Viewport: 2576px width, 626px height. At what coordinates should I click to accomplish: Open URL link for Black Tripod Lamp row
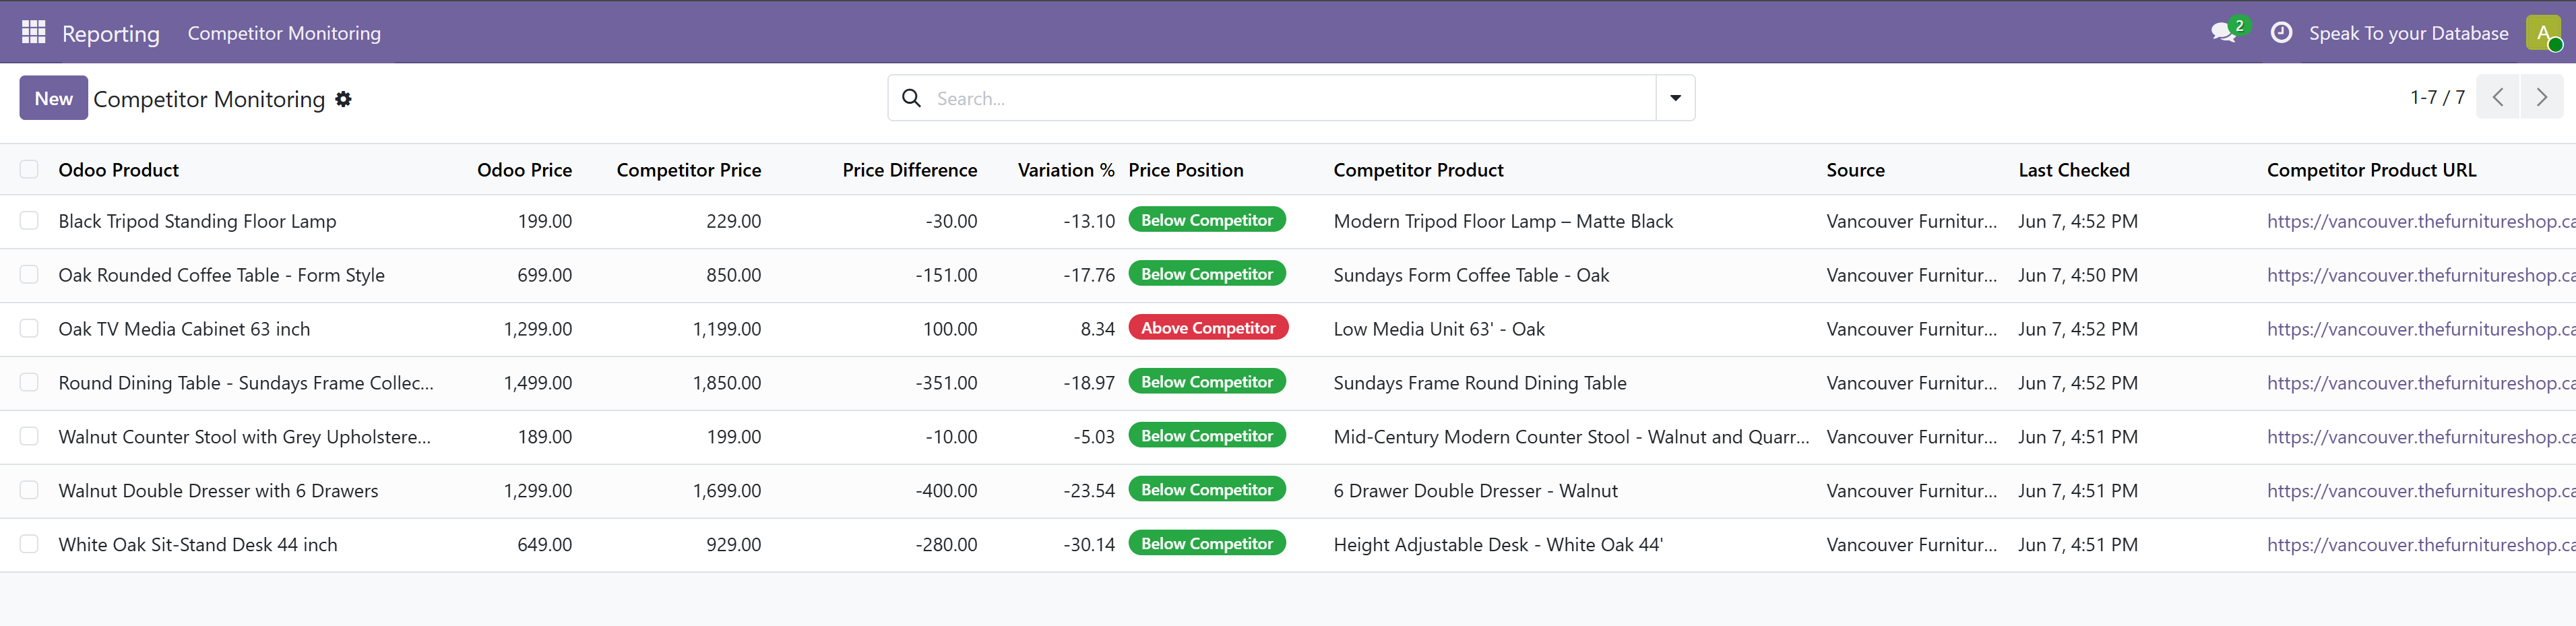click(2420, 221)
